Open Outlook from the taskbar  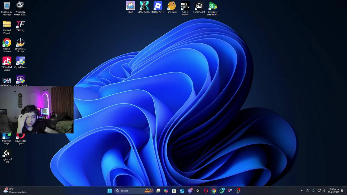[182, 191]
